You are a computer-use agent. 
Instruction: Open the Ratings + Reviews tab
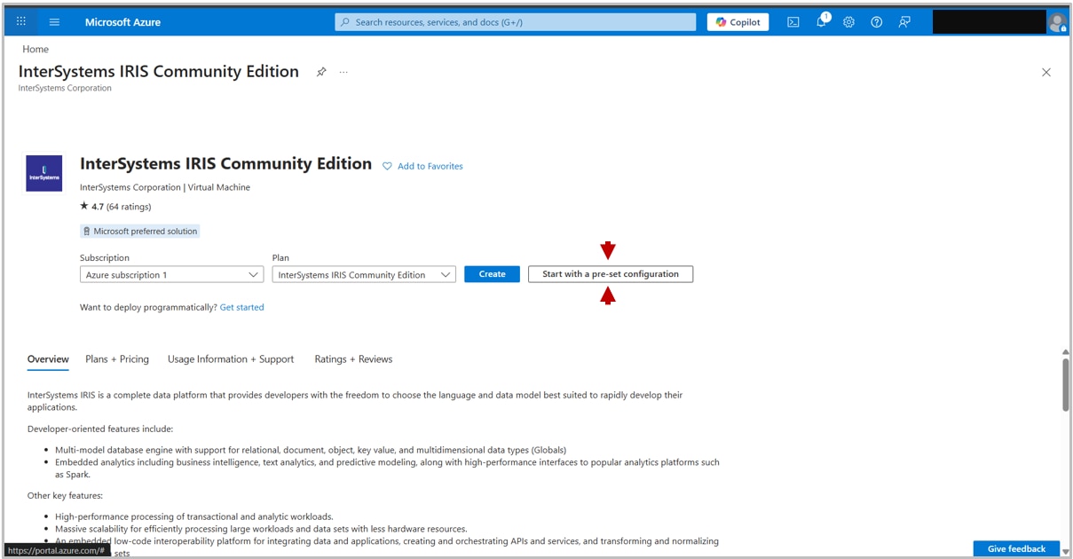coord(352,359)
